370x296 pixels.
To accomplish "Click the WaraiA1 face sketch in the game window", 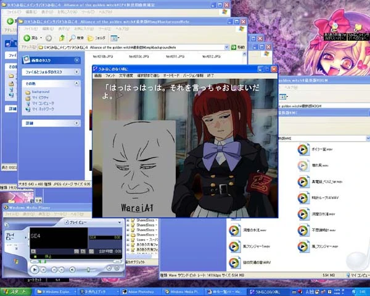I will 139,168.
